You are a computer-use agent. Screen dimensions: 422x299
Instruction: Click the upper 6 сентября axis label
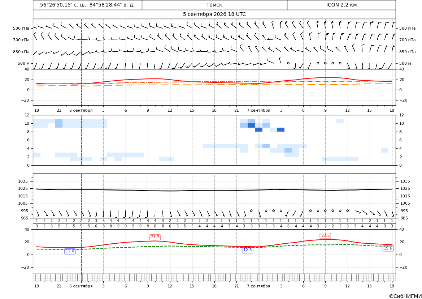pyautogui.click(x=81, y=110)
